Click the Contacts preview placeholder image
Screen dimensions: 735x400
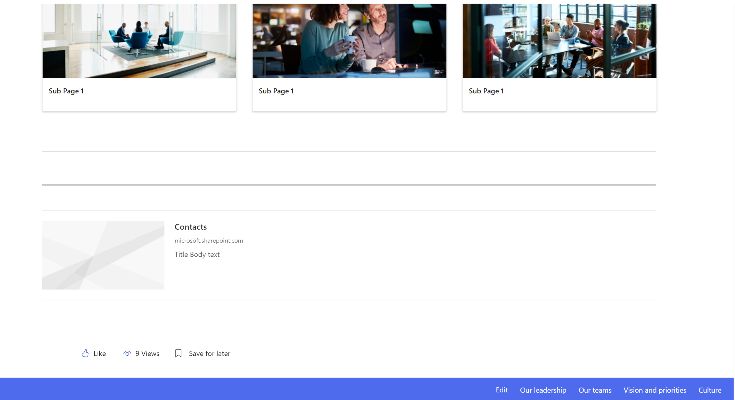(x=103, y=255)
